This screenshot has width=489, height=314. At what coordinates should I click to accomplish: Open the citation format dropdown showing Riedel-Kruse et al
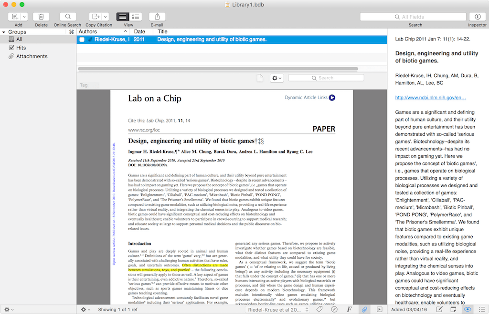tap(277, 309)
